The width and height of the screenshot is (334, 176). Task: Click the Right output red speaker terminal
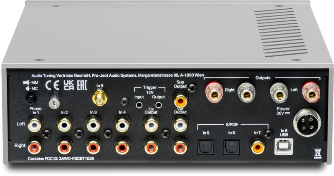click(215, 92)
